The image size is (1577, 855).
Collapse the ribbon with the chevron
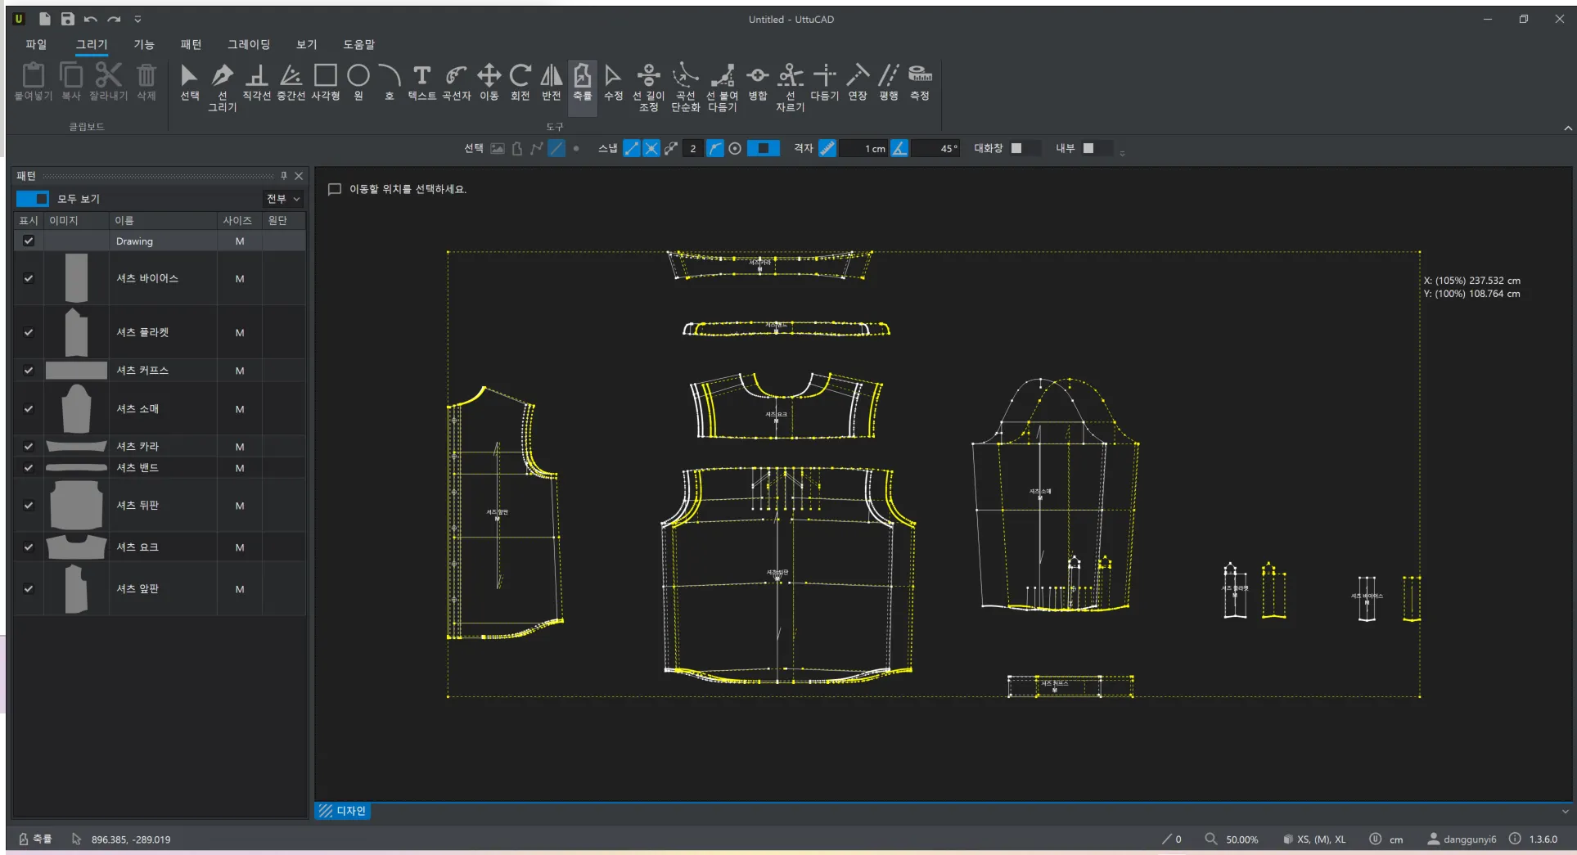click(1567, 128)
